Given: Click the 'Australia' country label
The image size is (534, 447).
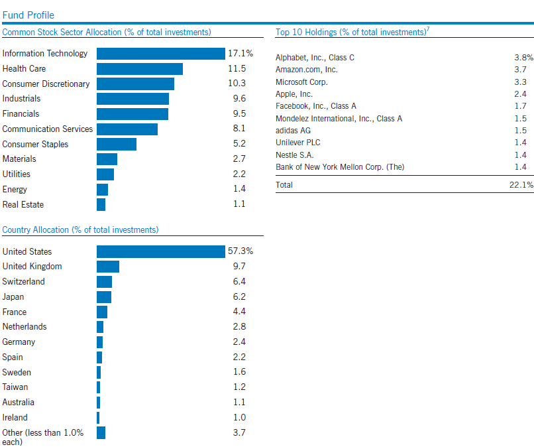Looking at the screenshot, I should coord(19,403).
